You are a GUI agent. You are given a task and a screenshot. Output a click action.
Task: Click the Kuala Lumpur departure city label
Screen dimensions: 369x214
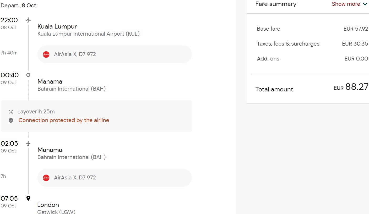coord(57,26)
